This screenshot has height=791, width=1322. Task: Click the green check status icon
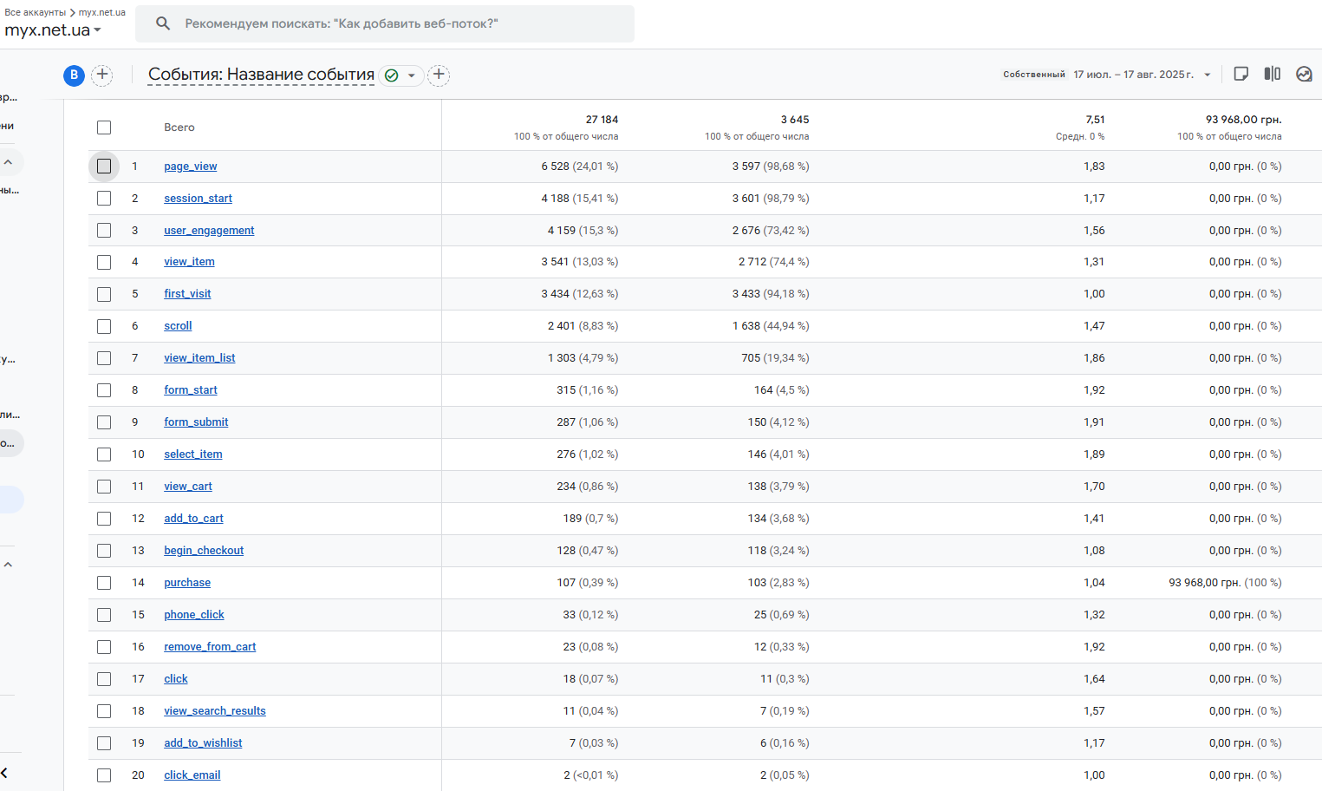(391, 75)
